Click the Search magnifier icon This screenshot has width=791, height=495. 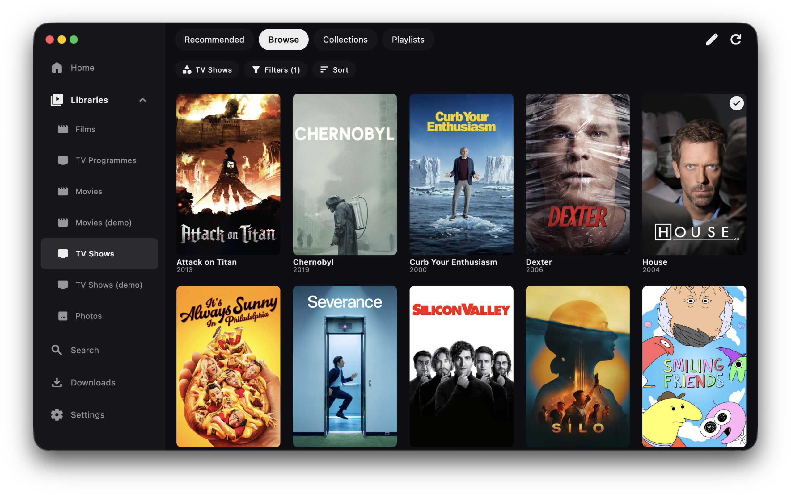pos(57,350)
